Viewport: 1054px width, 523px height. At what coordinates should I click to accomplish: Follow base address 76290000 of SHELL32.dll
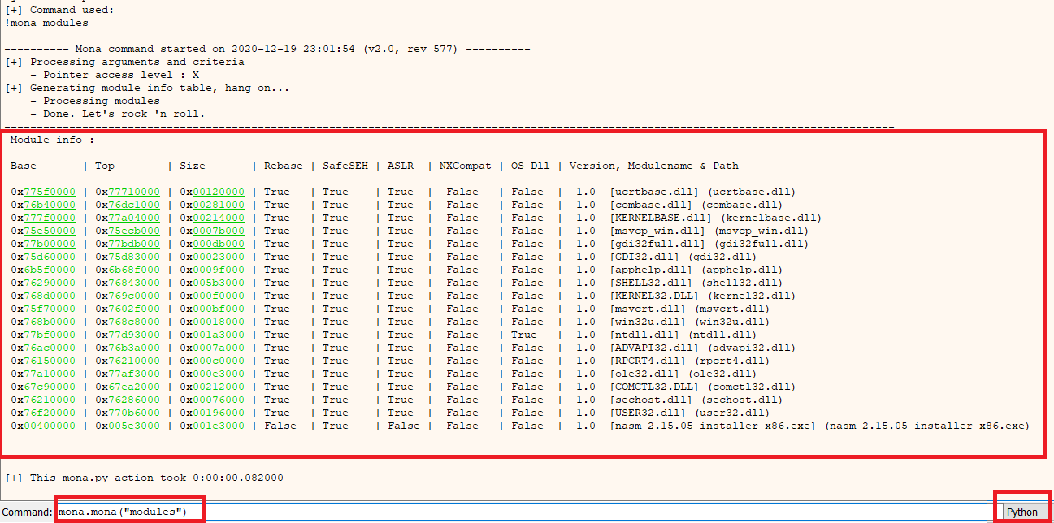50,283
